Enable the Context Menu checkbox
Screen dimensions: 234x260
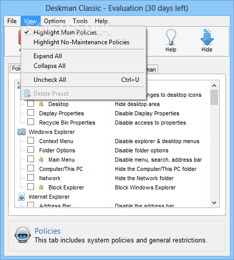point(31,141)
